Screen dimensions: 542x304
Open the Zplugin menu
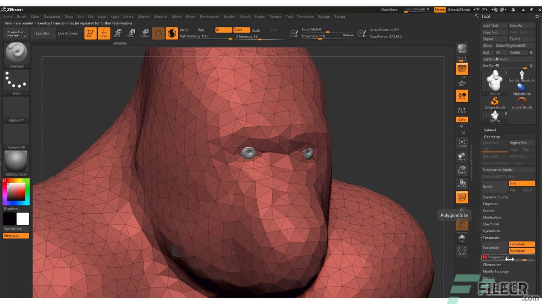tap(324, 16)
